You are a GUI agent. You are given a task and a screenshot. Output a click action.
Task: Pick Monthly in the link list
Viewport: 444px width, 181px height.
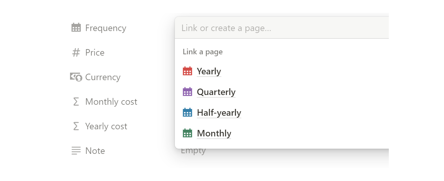pos(214,133)
